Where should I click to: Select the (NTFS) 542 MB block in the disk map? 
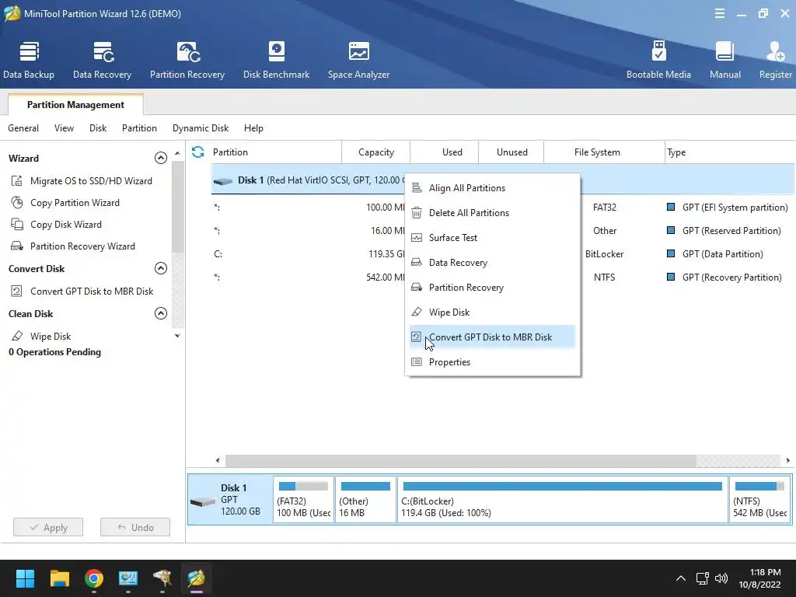(760, 500)
